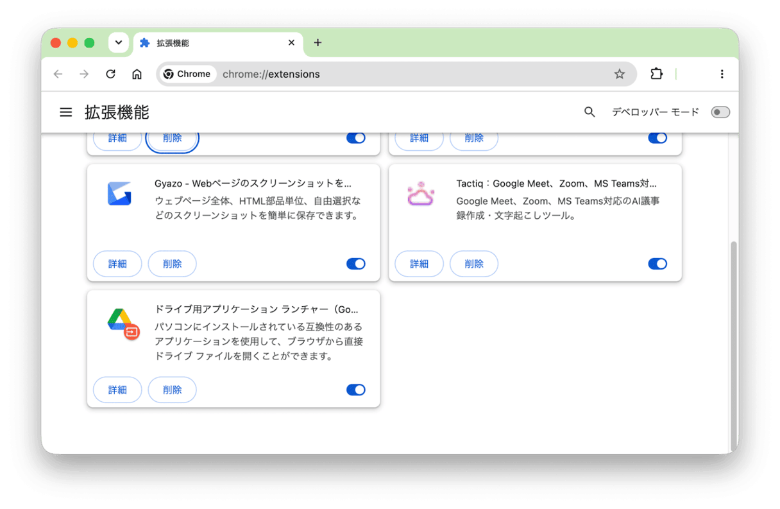Click the Gyazo extension title text

click(253, 184)
